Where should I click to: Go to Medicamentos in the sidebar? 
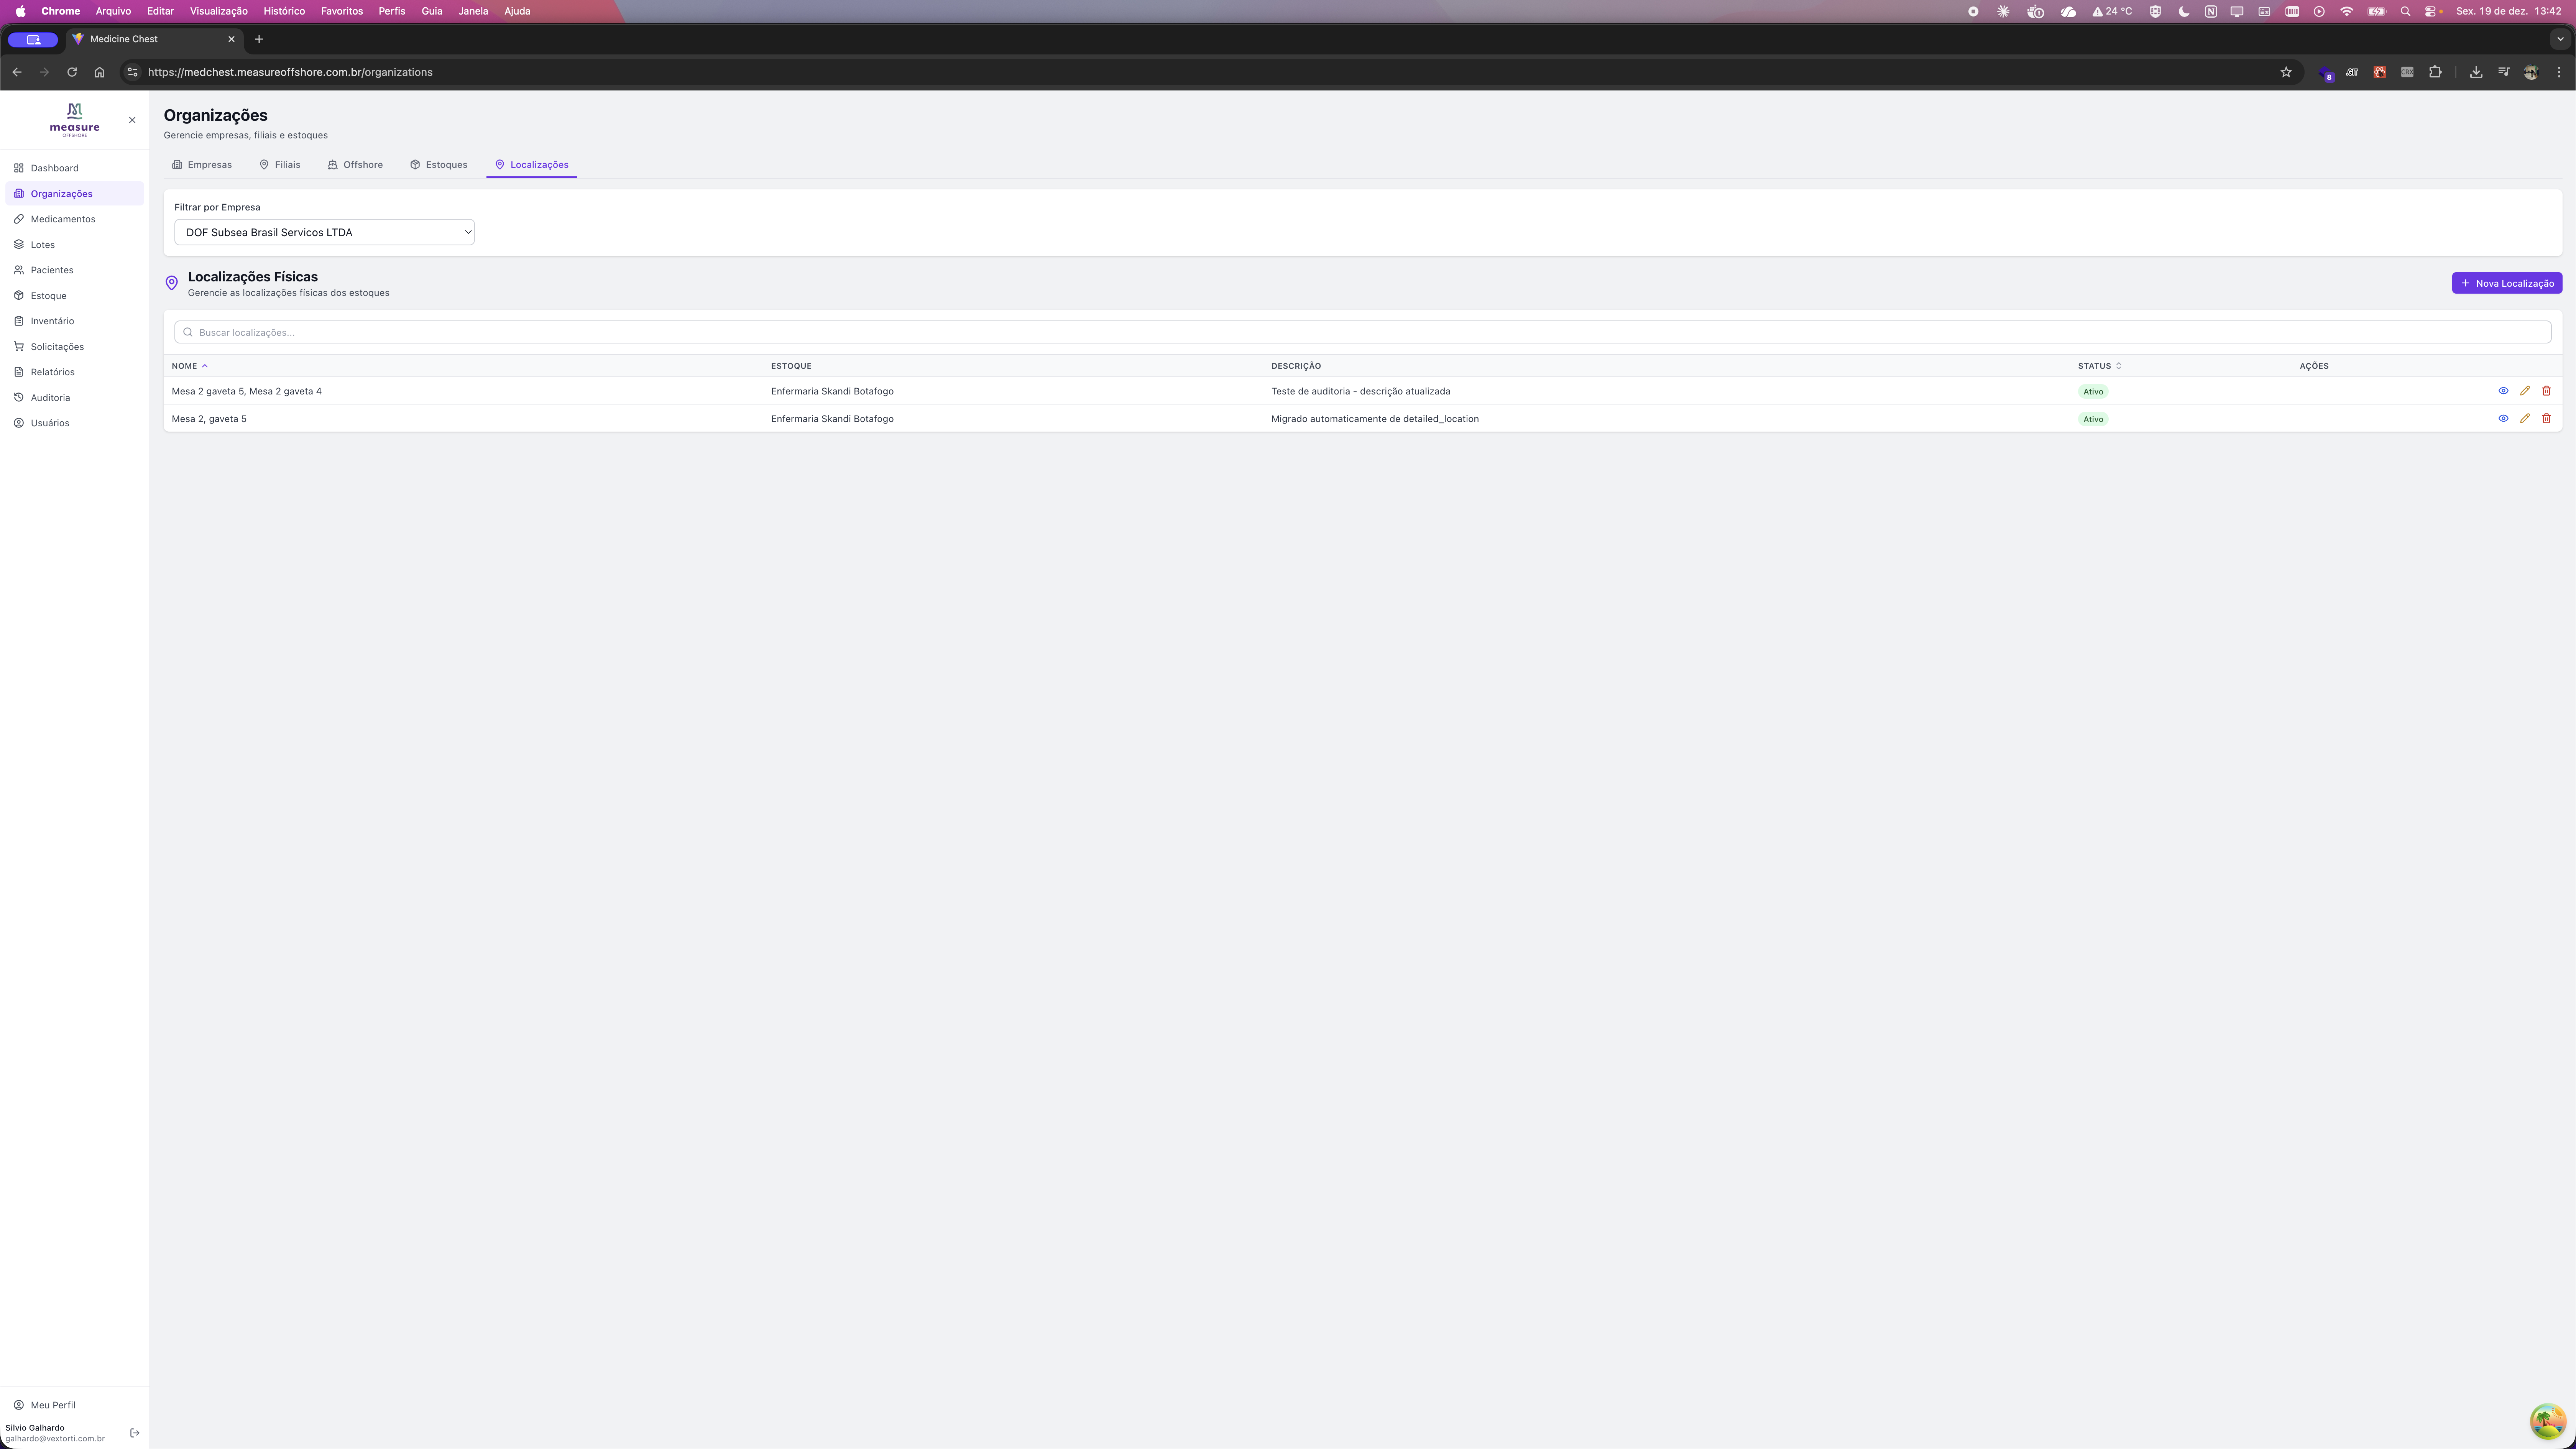point(62,219)
